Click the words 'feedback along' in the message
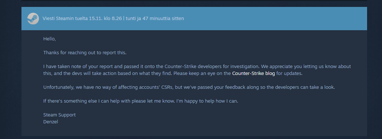The image size is (382, 139). click(x=242, y=87)
